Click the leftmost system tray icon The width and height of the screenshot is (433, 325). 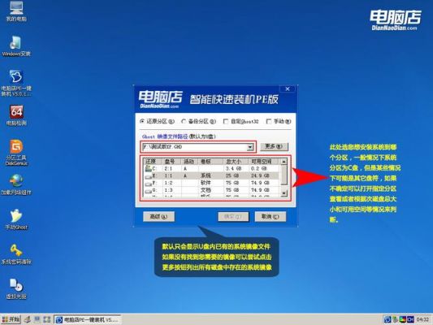[388, 320]
